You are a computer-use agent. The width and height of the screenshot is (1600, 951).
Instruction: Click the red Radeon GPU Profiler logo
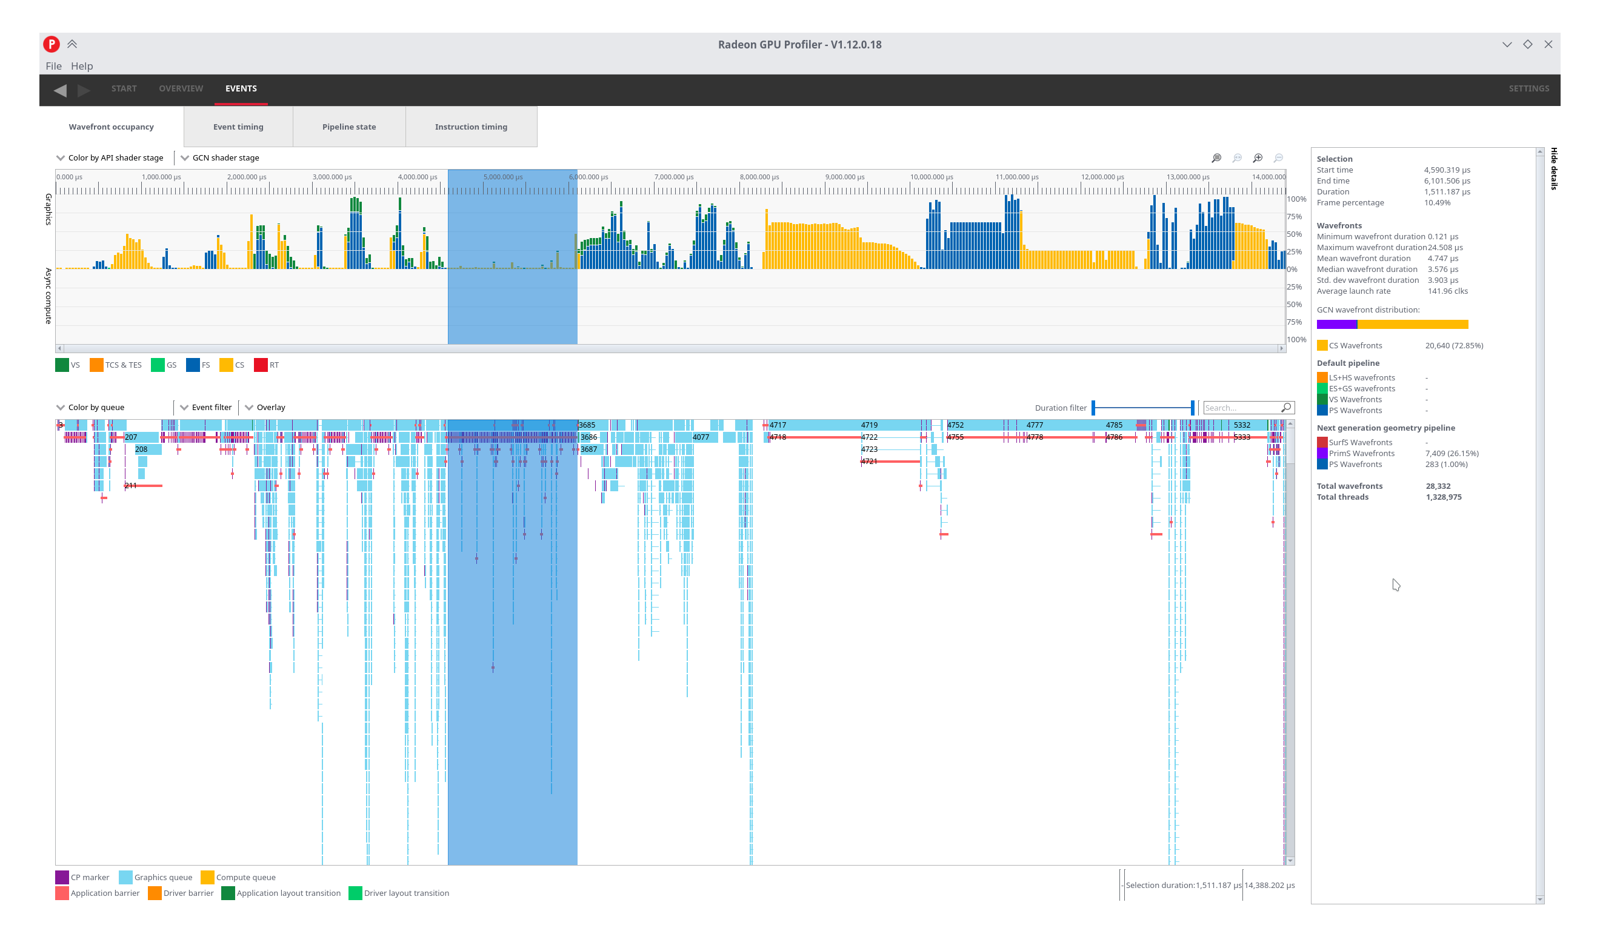[x=52, y=44]
